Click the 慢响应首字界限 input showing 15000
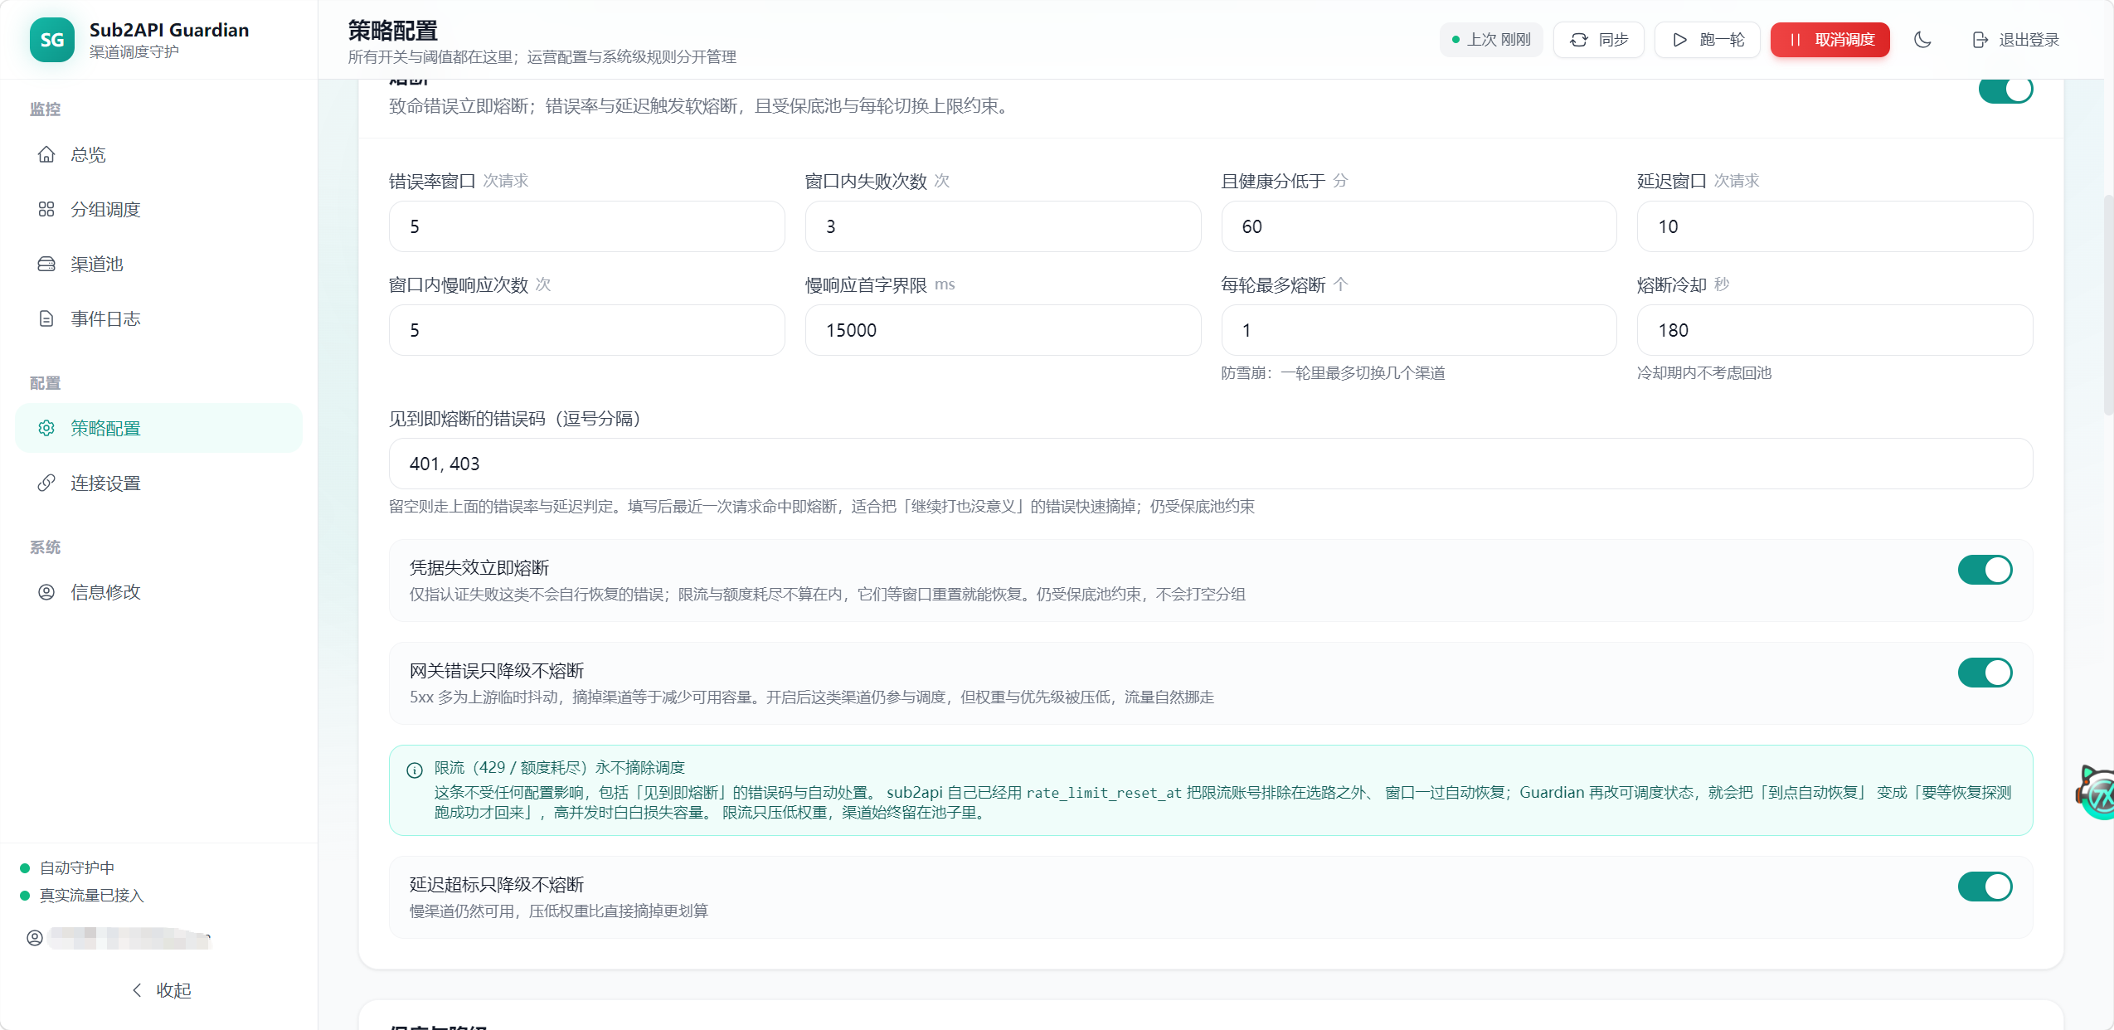This screenshot has width=2114, height=1030. point(1003,331)
